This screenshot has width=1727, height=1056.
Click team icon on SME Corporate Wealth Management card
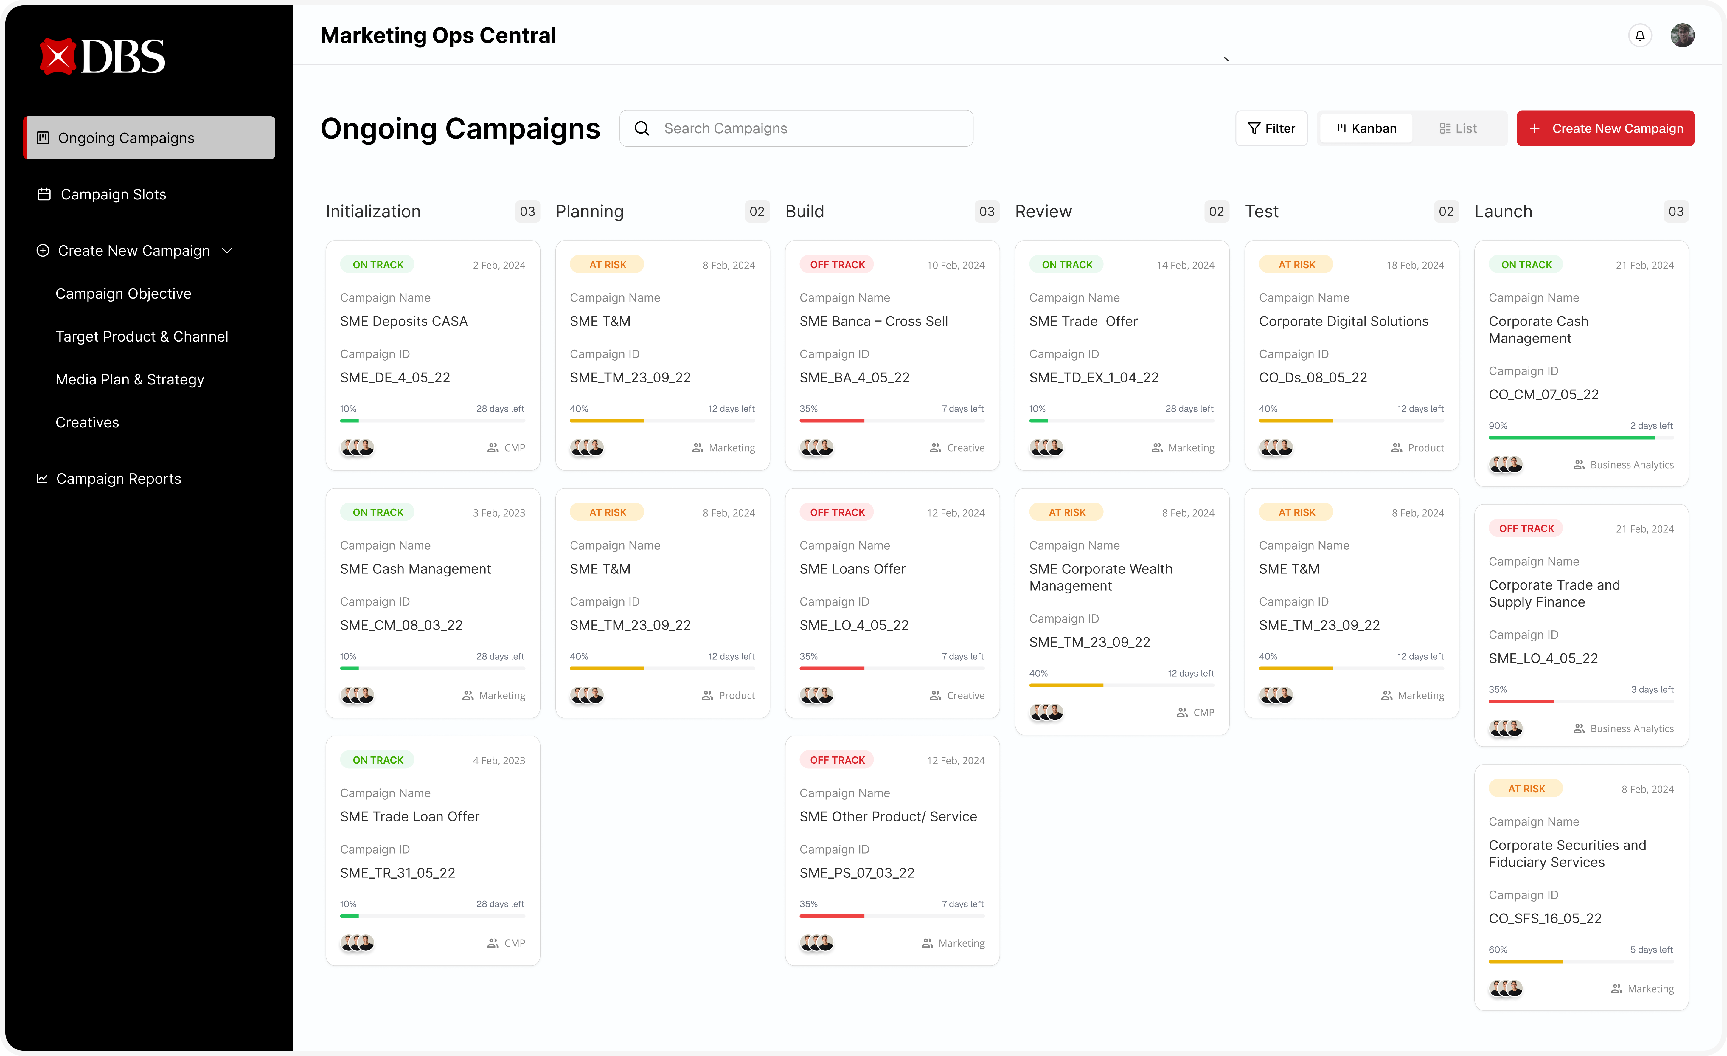(1182, 712)
